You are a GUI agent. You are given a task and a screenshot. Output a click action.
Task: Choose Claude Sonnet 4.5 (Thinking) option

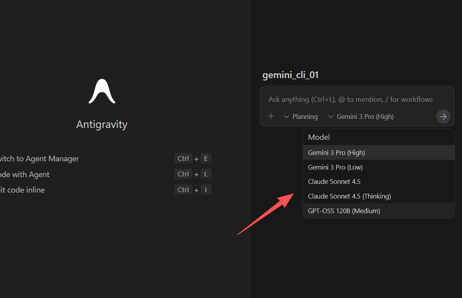click(x=349, y=196)
